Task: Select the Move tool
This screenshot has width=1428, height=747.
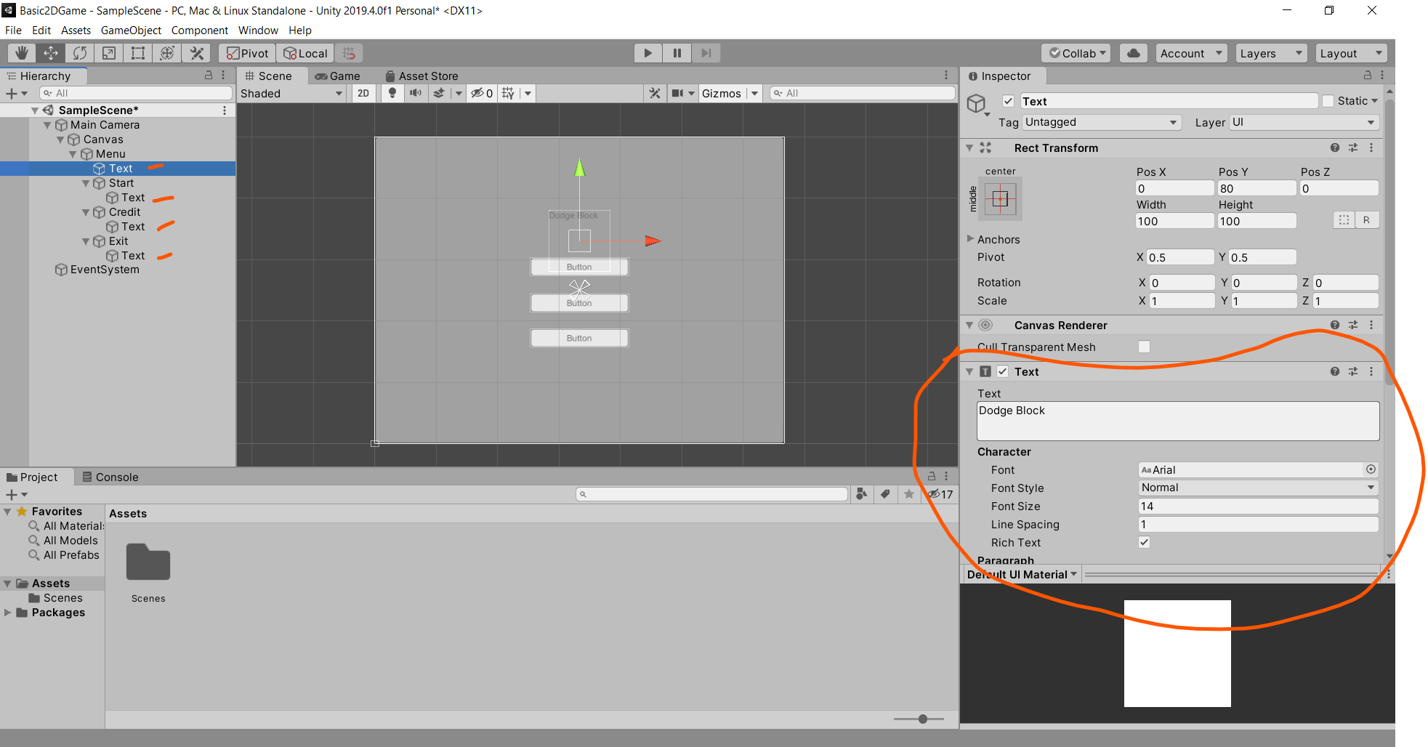Action: 51,53
